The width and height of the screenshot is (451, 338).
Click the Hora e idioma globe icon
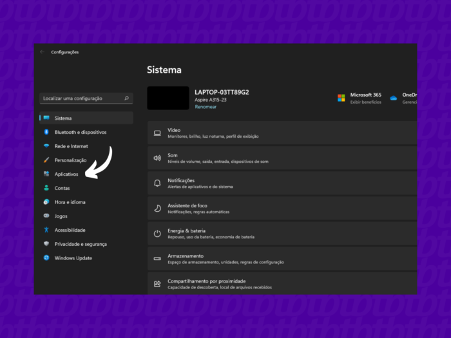click(x=46, y=202)
